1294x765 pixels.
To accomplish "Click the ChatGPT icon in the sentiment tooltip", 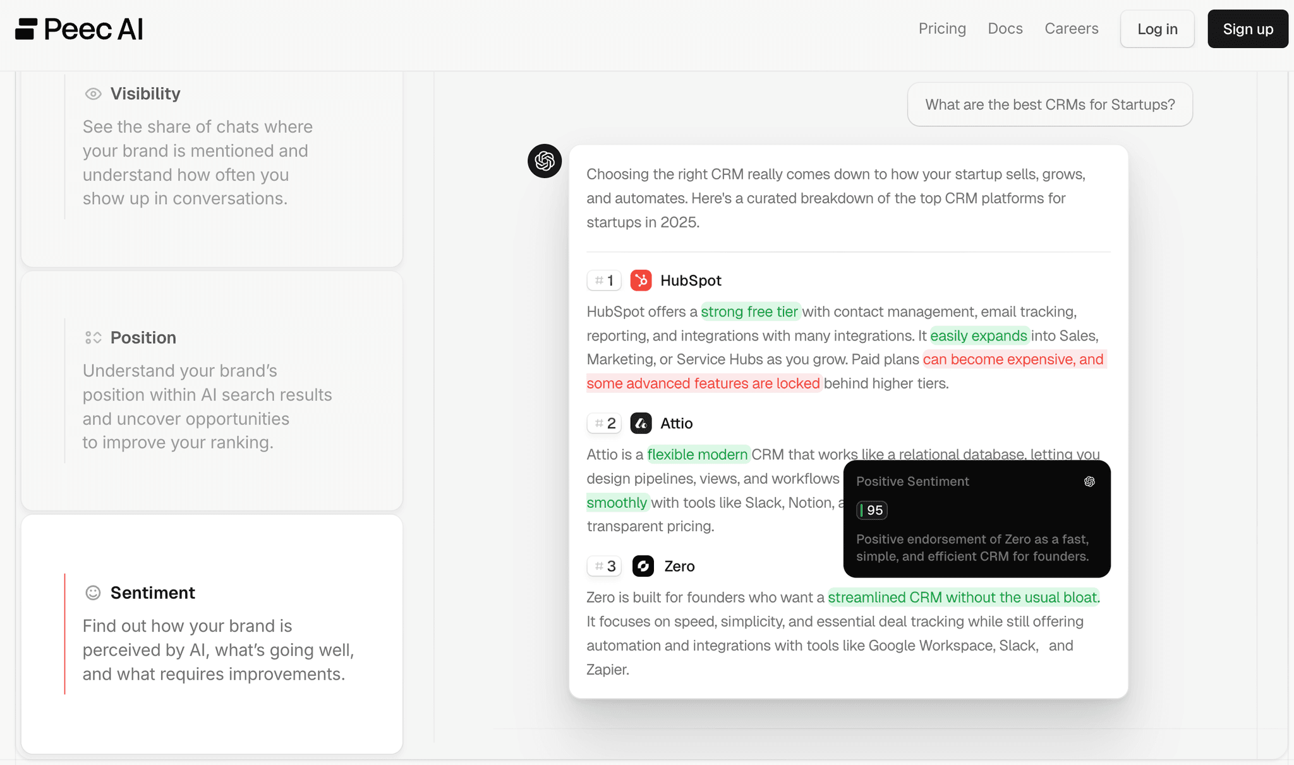I will pyautogui.click(x=1089, y=481).
